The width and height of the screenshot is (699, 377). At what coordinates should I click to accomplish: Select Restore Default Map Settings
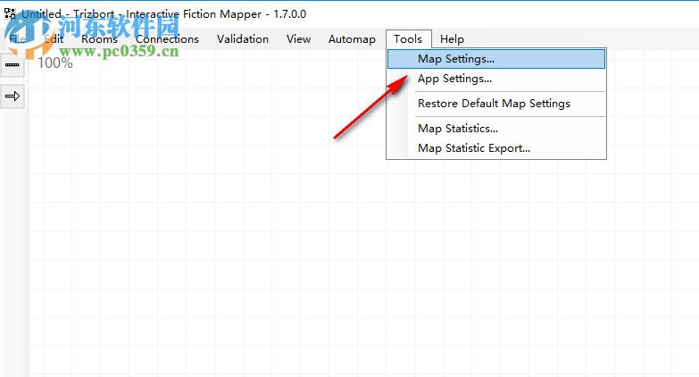point(496,104)
